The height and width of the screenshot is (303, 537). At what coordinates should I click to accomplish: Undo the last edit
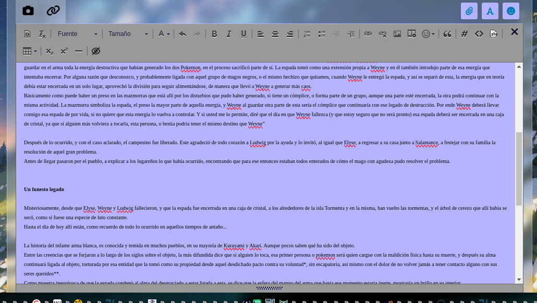pyautogui.click(x=182, y=33)
